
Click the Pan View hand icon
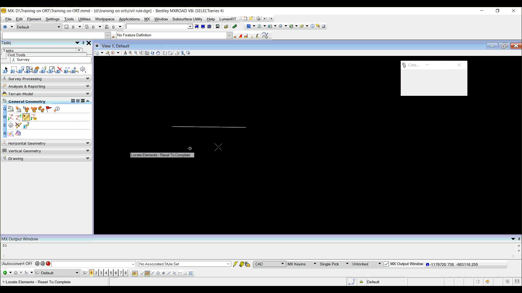(x=158, y=53)
